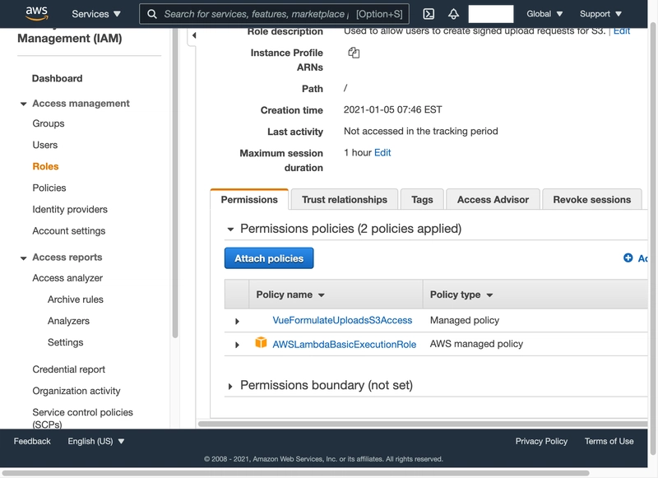Edit the maximum session duration
The height and width of the screenshot is (478, 658).
[382, 152]
